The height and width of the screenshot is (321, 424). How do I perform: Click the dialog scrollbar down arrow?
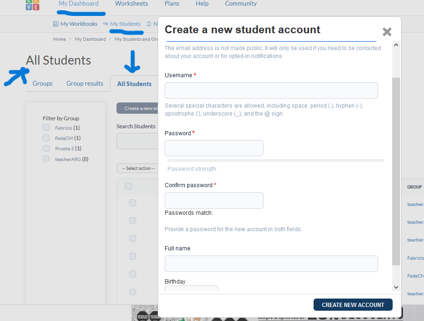(396, 287)
